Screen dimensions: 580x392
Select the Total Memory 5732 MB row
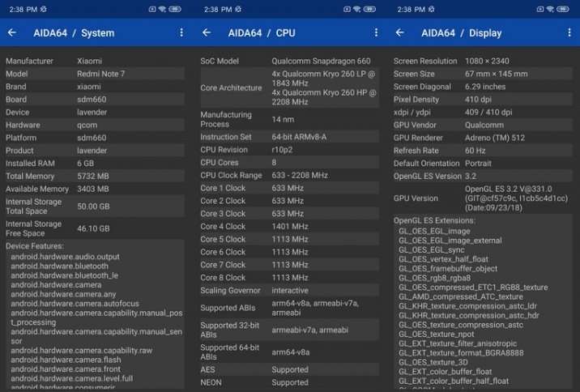pos(94,177)
